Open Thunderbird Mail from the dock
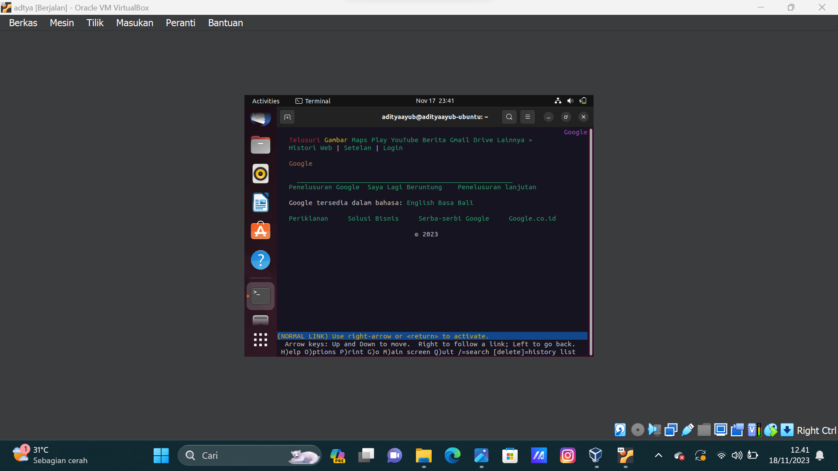 tap(261, 118)
